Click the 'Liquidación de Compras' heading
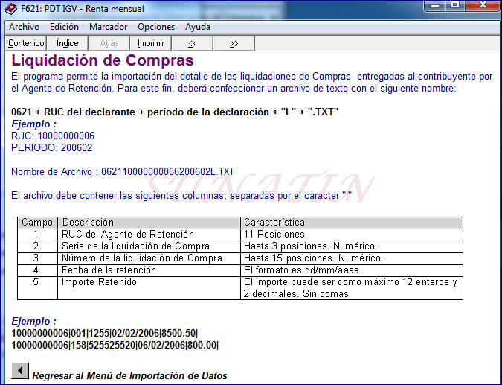The width and height of the screenshot is (502, 385). coord(103,60)
